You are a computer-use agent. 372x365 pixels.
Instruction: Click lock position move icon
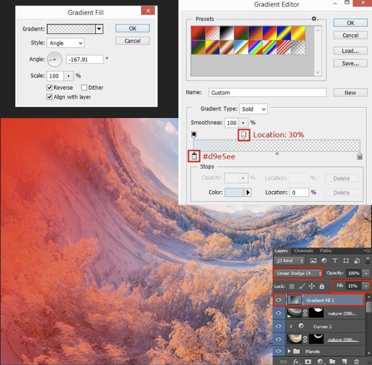312,286
